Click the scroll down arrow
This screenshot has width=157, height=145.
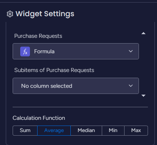[x=143, y=96]
